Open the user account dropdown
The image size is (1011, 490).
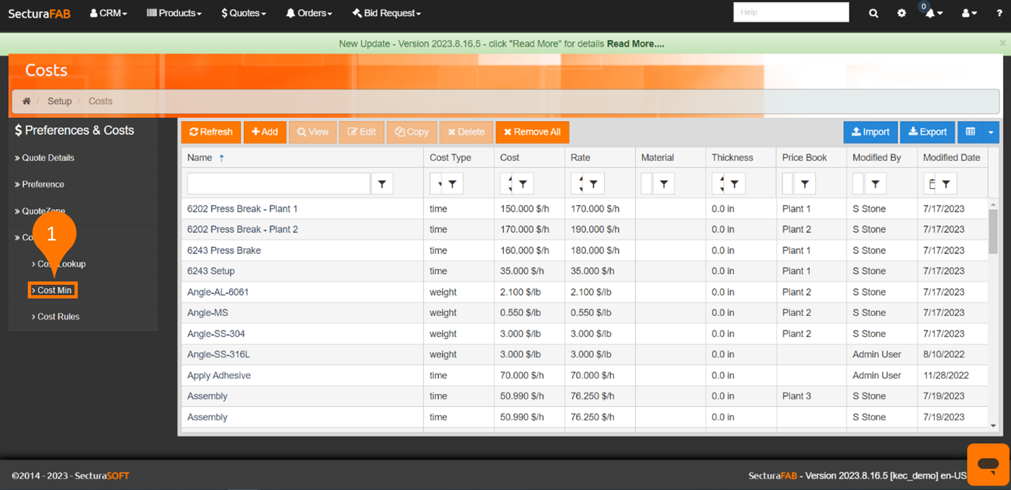pyautogui.click(x=969, y=13)
